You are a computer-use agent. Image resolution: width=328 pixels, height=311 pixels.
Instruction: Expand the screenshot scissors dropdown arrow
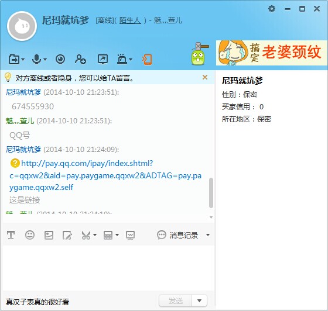tap(95, 235)
